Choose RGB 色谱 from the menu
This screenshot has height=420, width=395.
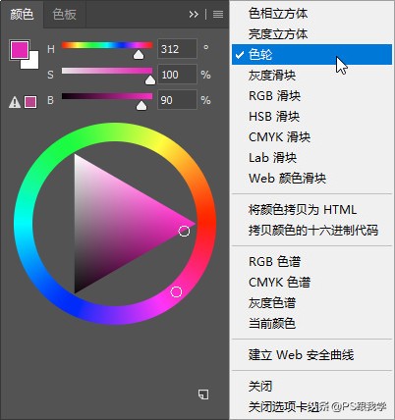(311, 262)
